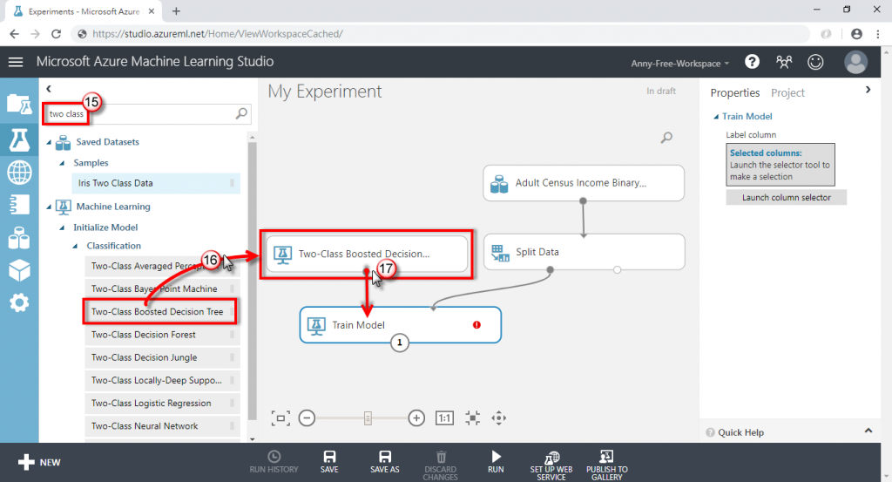Open the Web Services globe icon
Image resolution: width=892 pixels, height=482 pixels.
tap(19, 173)
